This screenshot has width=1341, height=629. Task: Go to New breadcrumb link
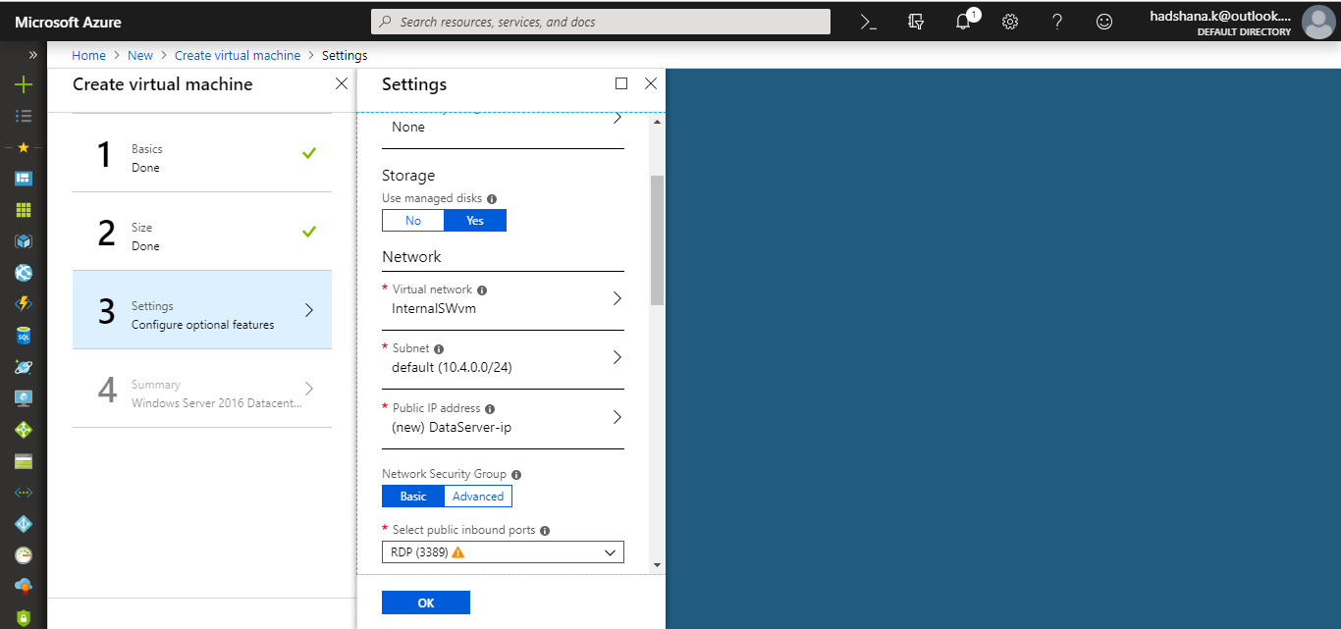click(x=140, y=55)
